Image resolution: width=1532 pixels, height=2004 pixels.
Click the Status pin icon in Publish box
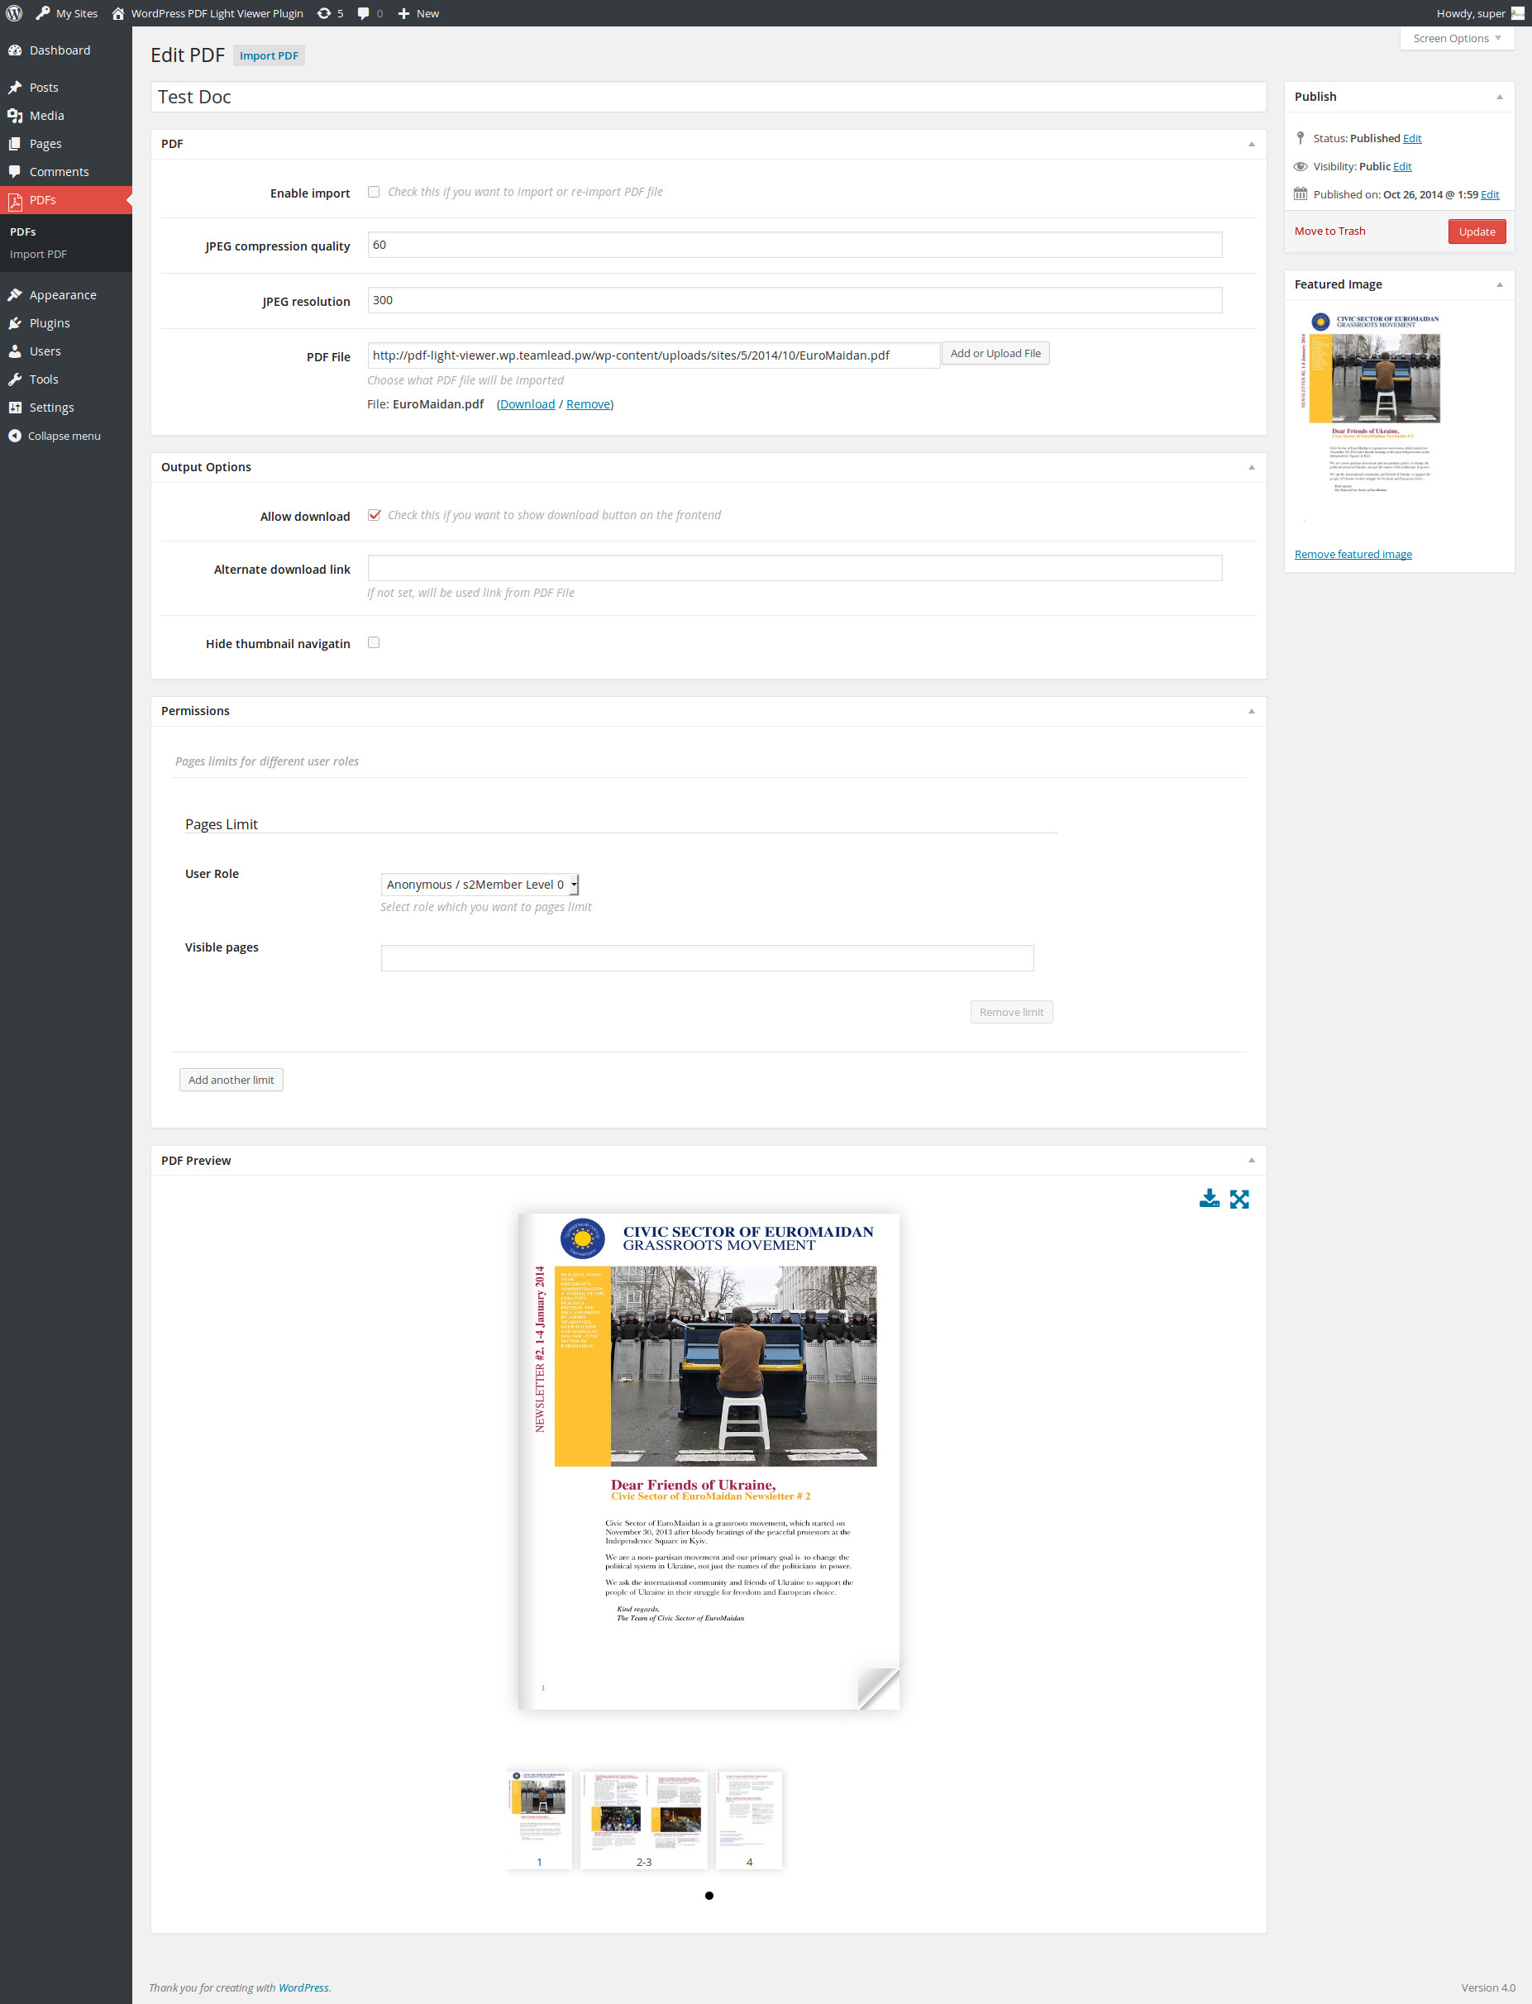[1301, 139]
